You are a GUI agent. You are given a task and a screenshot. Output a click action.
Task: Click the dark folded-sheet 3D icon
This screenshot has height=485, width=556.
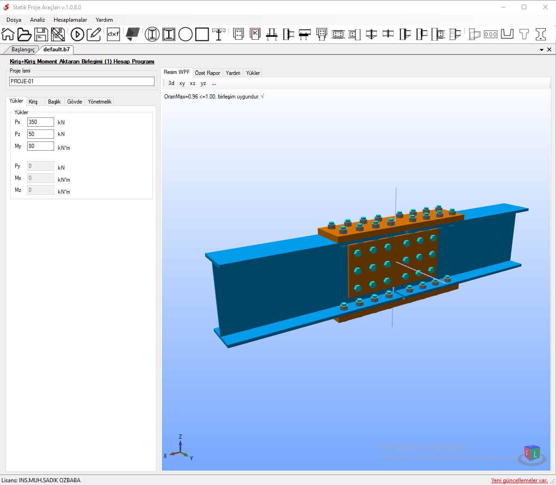133,34
